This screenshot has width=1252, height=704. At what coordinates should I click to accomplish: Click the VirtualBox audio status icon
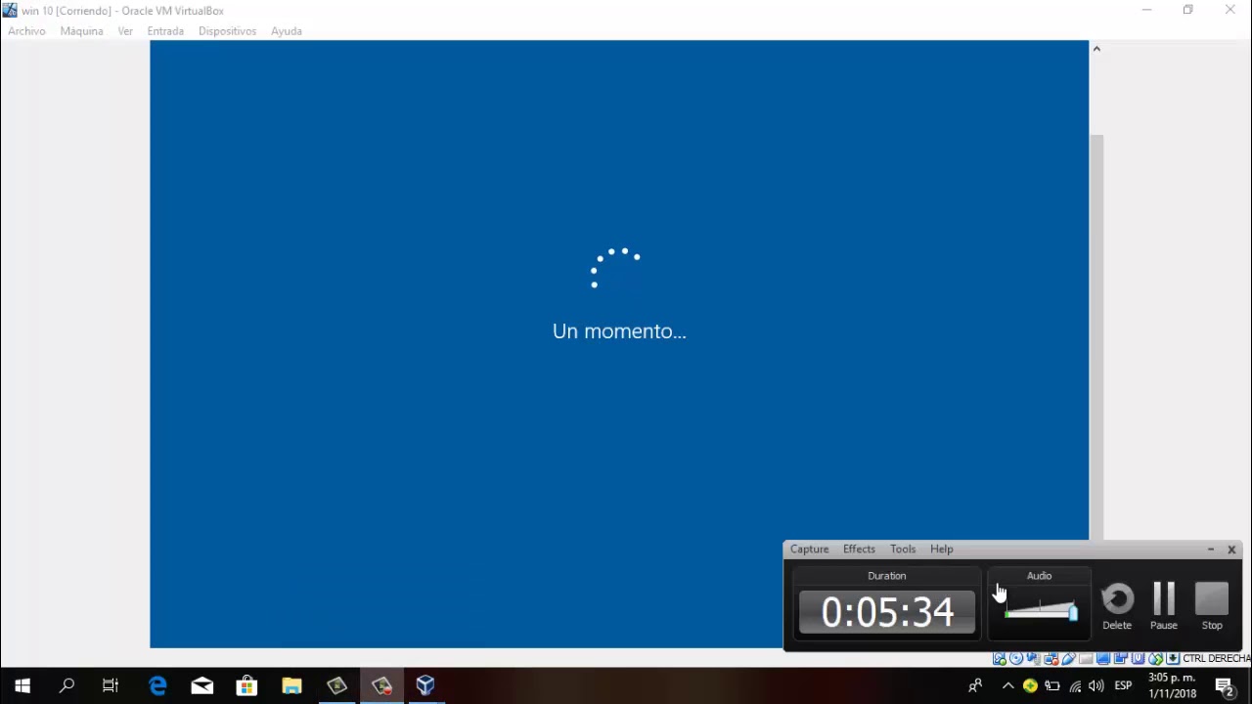(1034, 659)
